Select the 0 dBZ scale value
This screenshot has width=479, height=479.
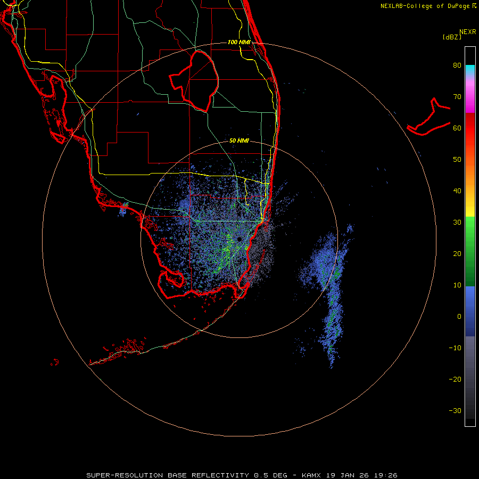459,317
